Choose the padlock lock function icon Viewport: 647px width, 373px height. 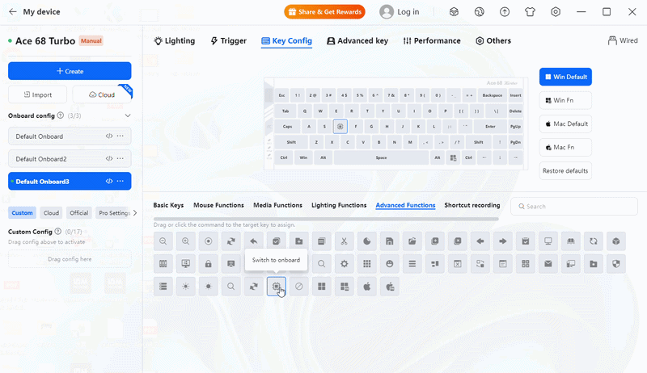(x=209, y=264)
